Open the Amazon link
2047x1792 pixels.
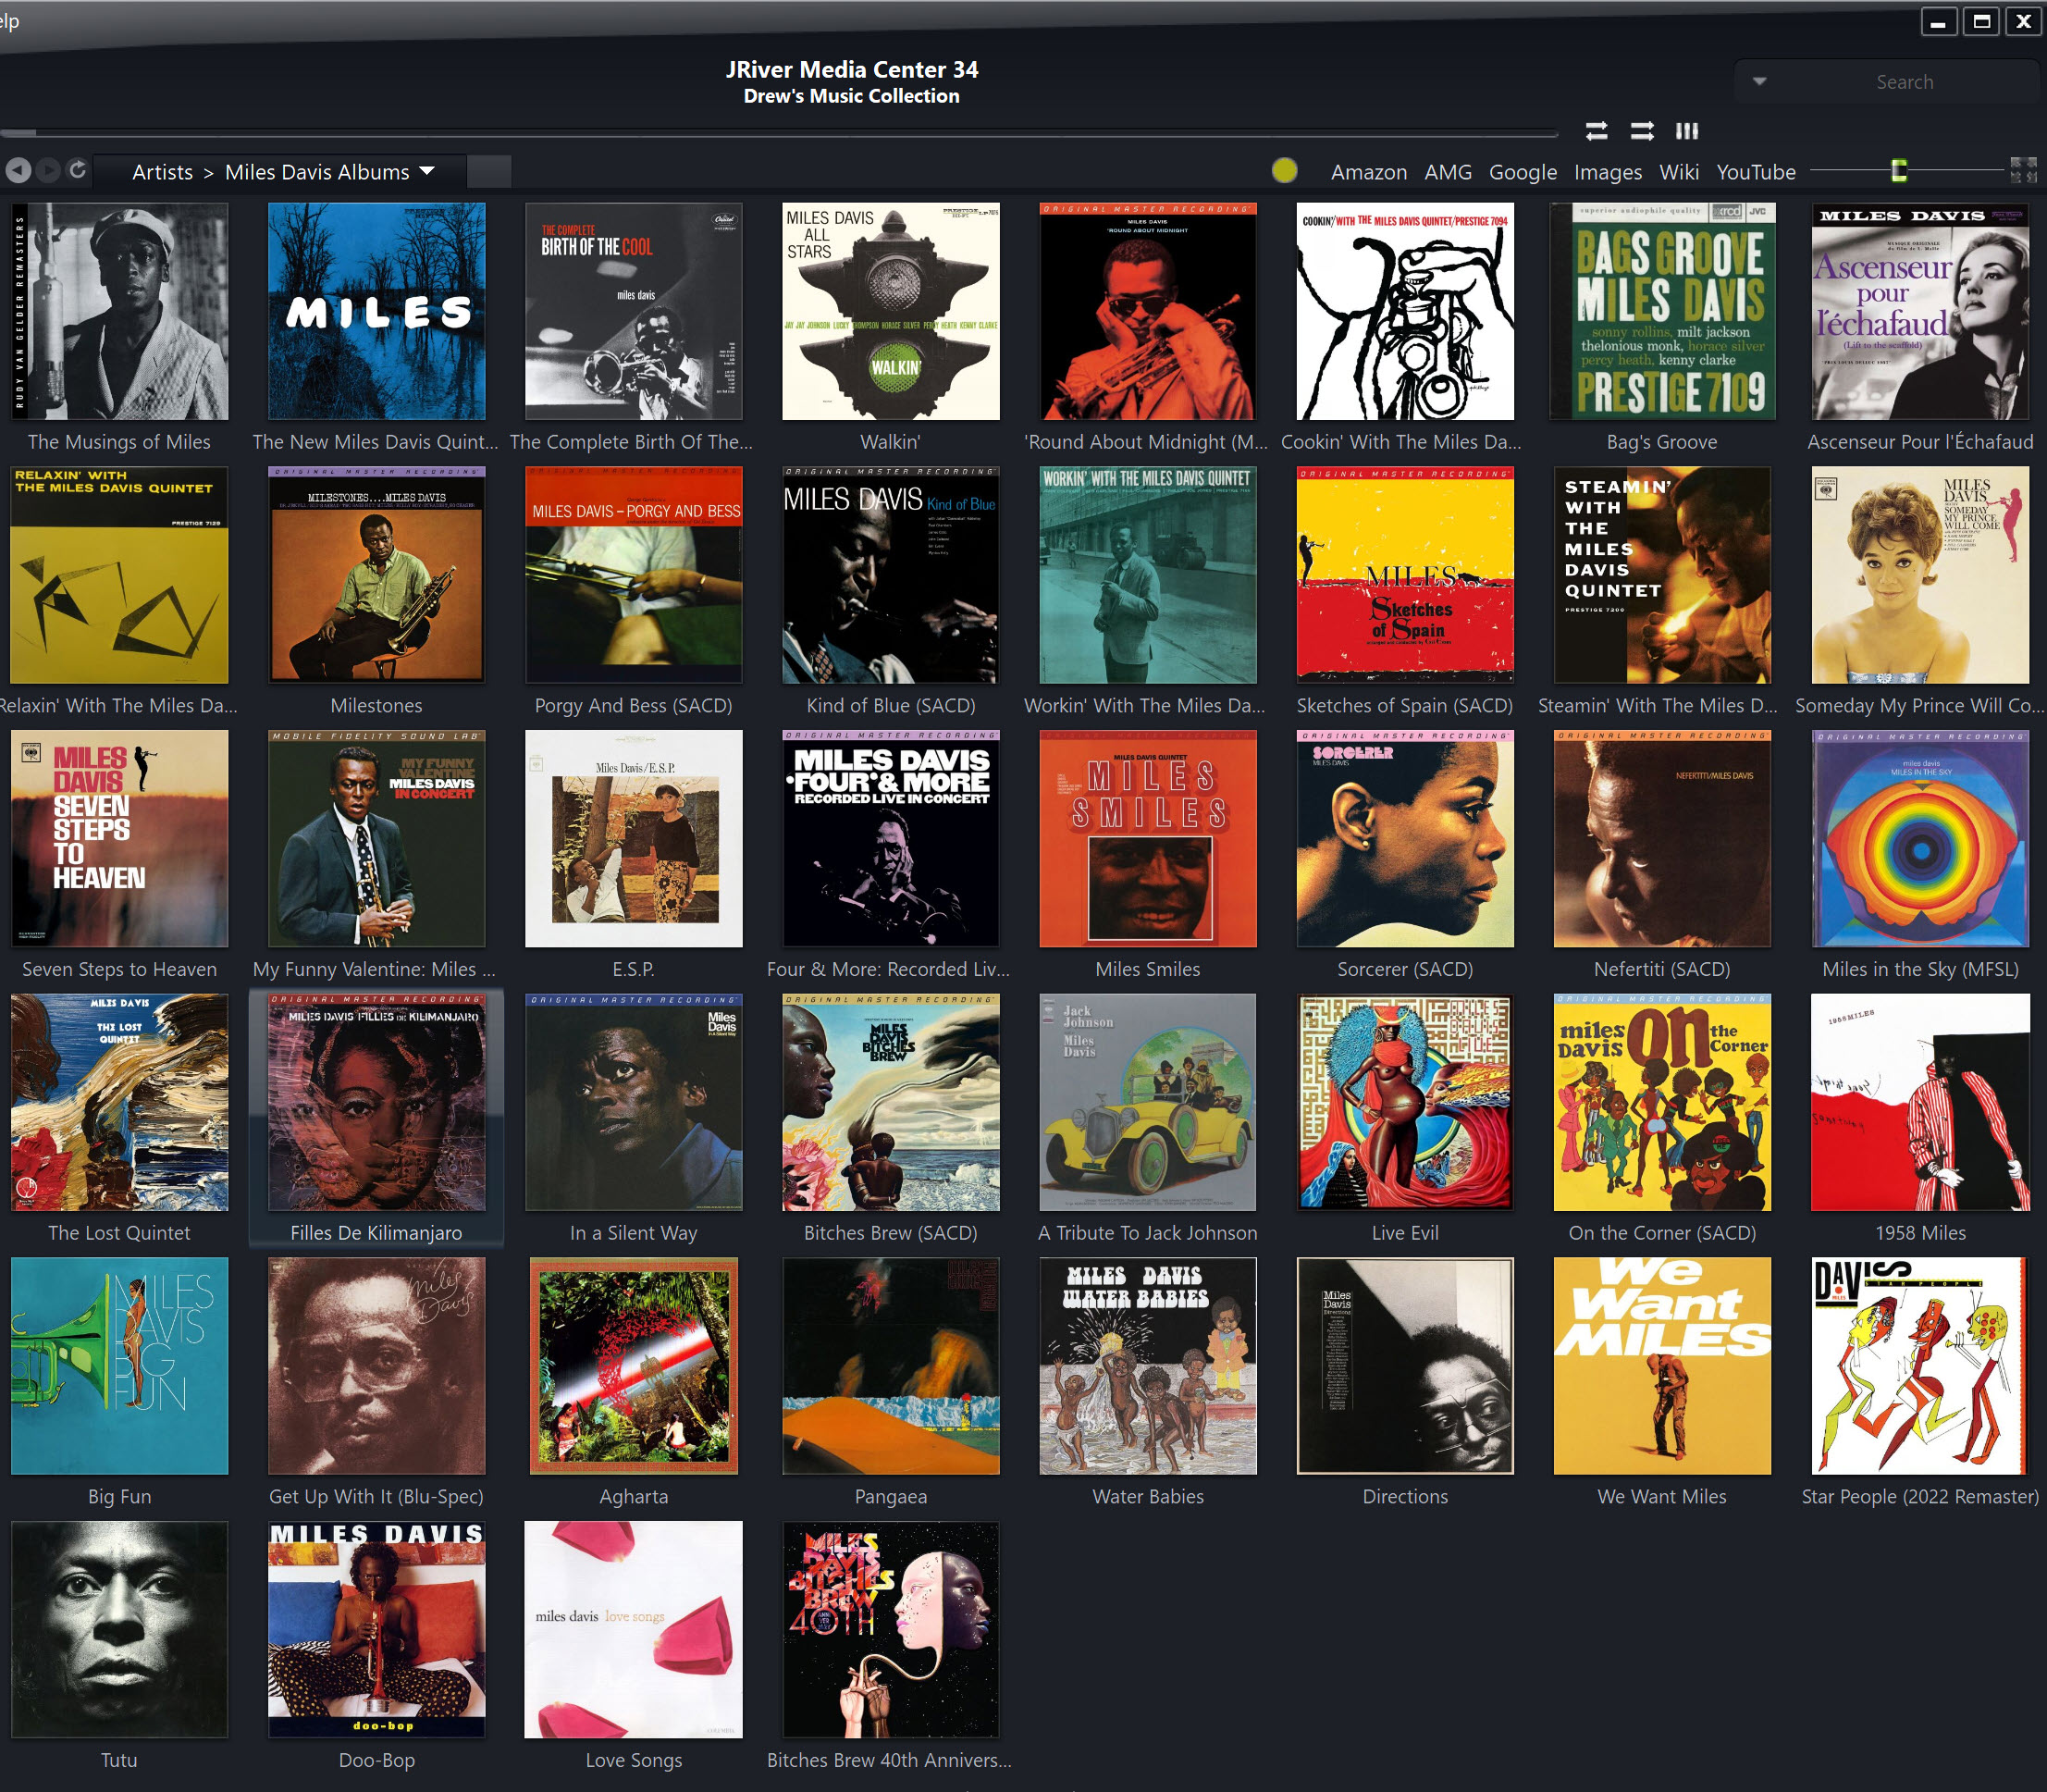click(1368, 172)
